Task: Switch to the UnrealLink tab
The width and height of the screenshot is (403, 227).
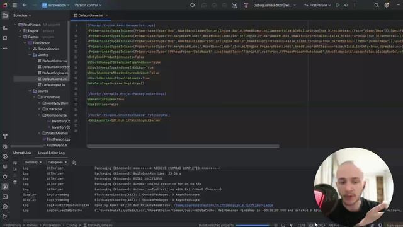Action: tap(22, 153)
